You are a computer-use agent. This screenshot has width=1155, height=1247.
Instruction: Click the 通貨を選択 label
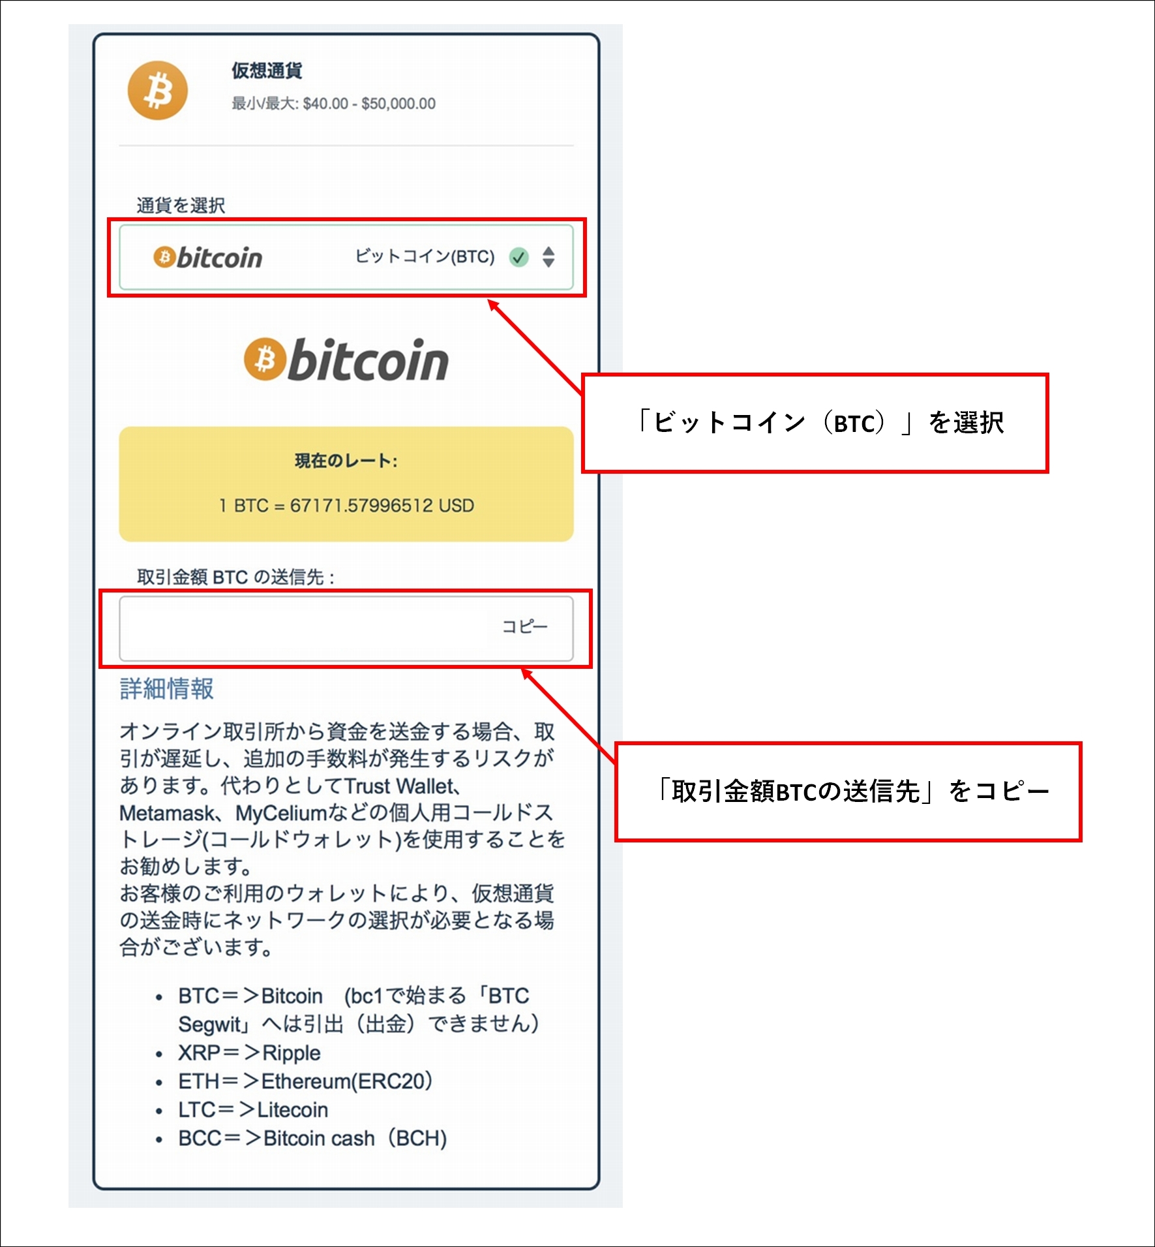(181, 206)
